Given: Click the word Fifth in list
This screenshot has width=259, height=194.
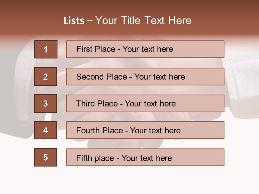Looking at the screenshot, I should [84, 158].
